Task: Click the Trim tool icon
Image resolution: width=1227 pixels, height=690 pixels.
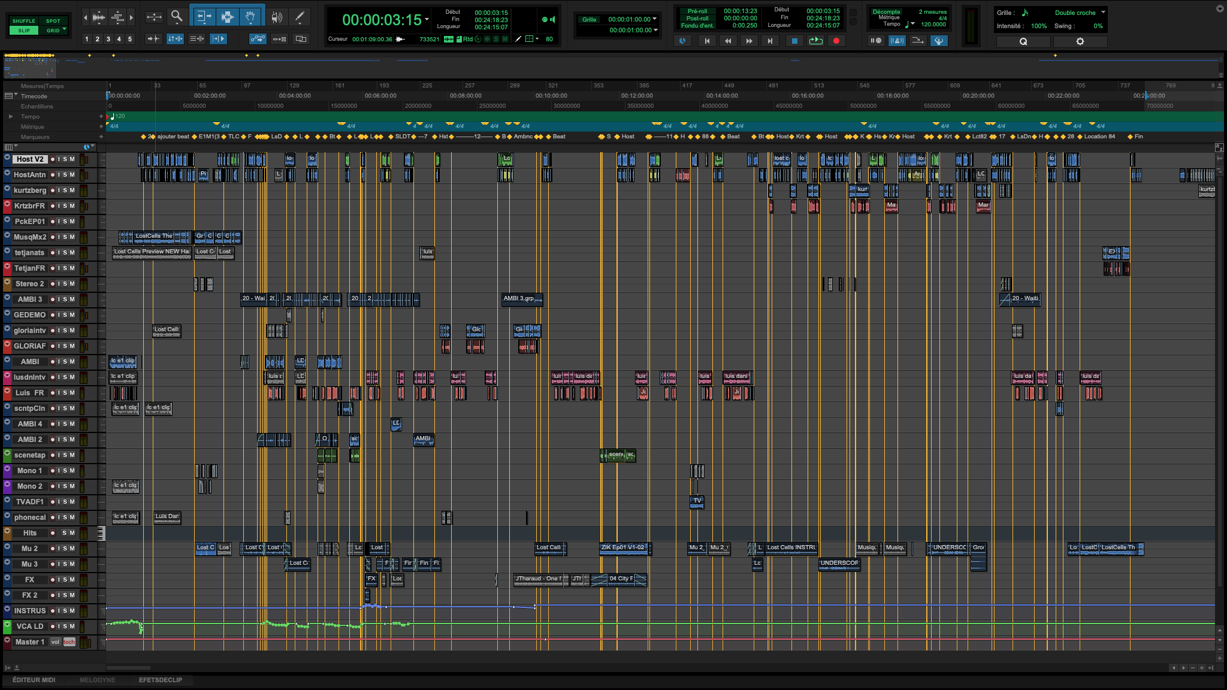Action: tap(203, 17)
